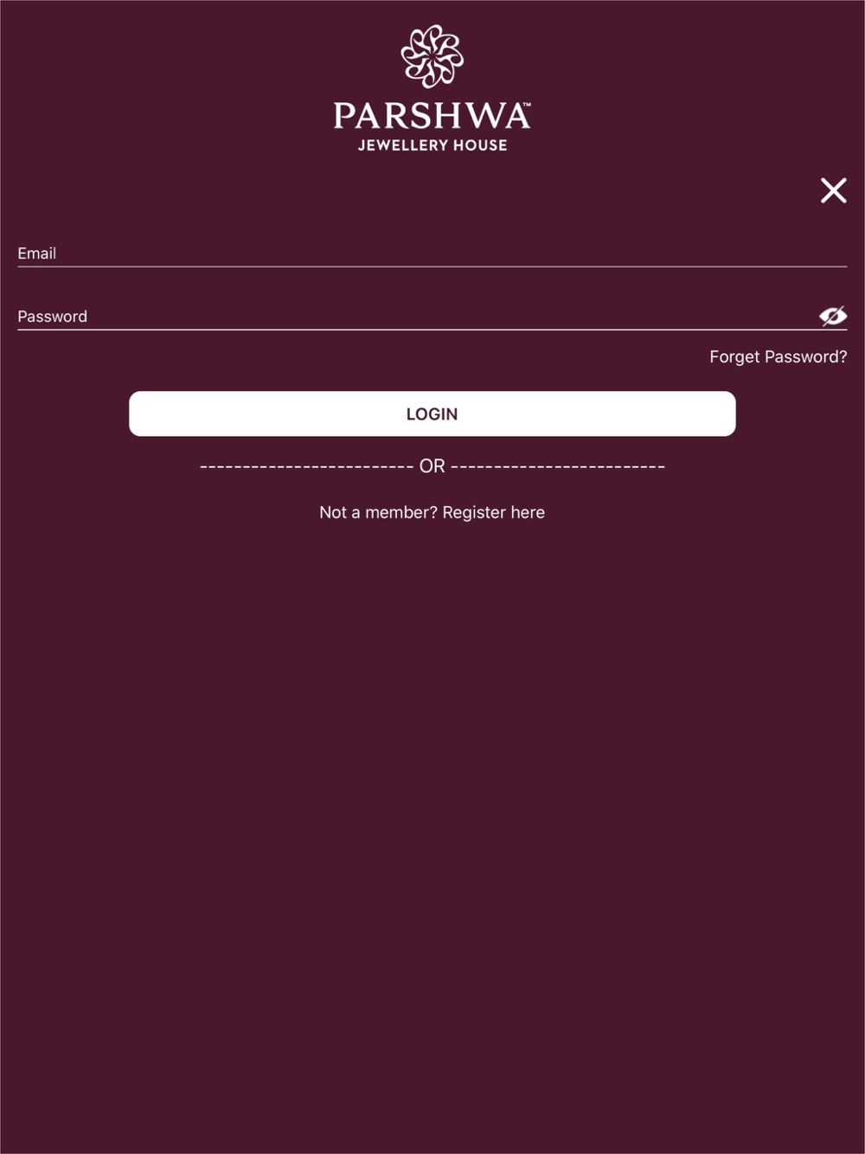Click the OR divider text
865x1154 pixels.
tap(432, 466)
